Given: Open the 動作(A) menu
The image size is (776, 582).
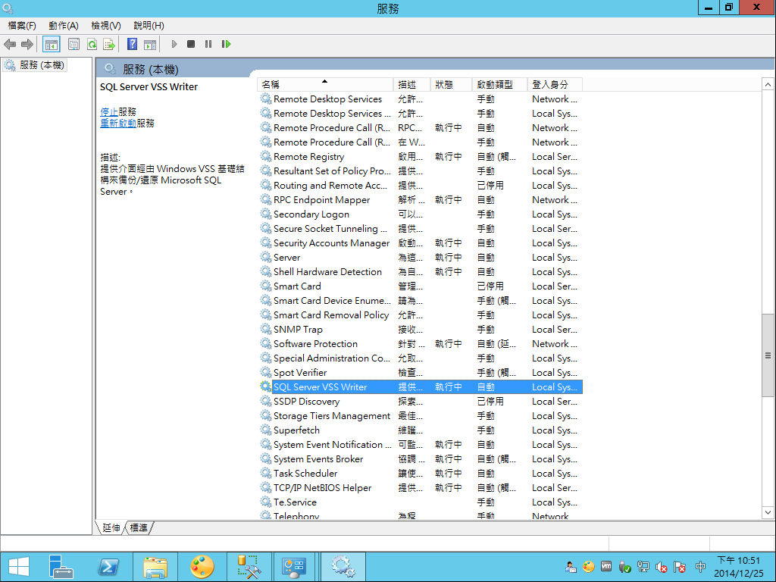Looking at the screenshot, I should [64, 25].
